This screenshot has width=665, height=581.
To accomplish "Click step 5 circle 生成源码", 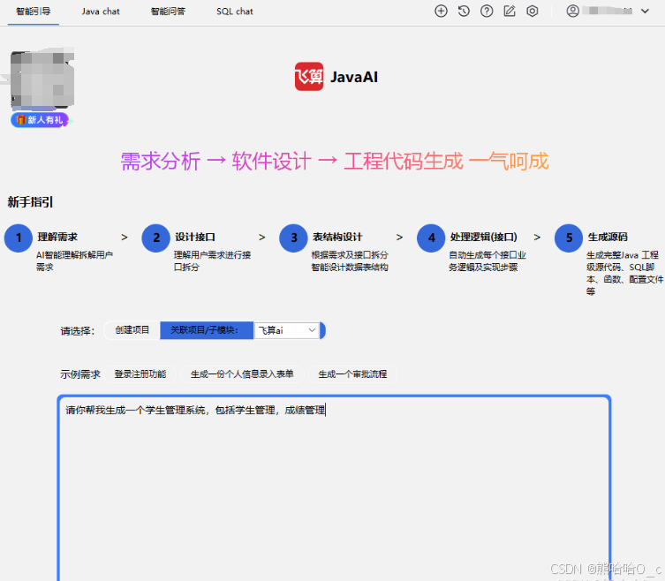I will [x=569, y=238].
